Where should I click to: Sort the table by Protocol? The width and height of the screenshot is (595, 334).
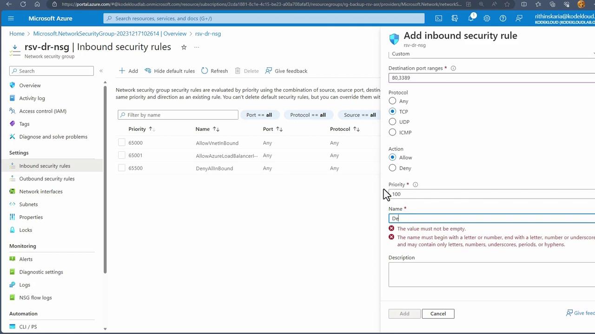(x=345, y=129)
